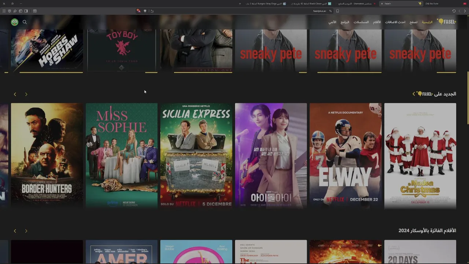
Task: Open the site search magnifier icon
Action: click(x=25, y=22)
